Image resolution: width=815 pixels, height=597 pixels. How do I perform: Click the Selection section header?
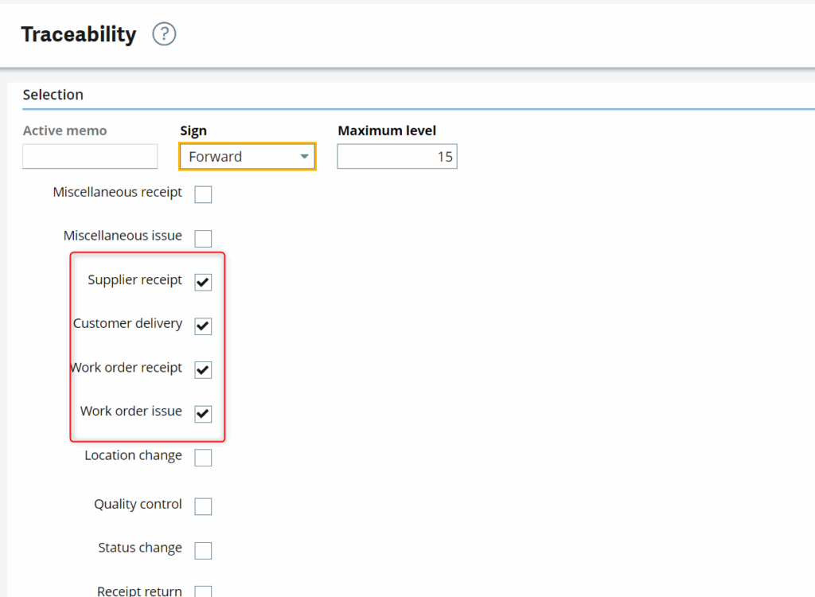(53, 94)
